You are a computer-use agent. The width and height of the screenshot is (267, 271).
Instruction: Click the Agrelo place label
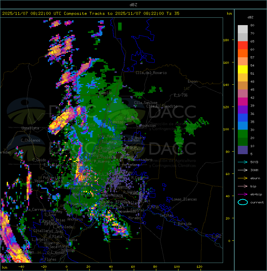78,193
